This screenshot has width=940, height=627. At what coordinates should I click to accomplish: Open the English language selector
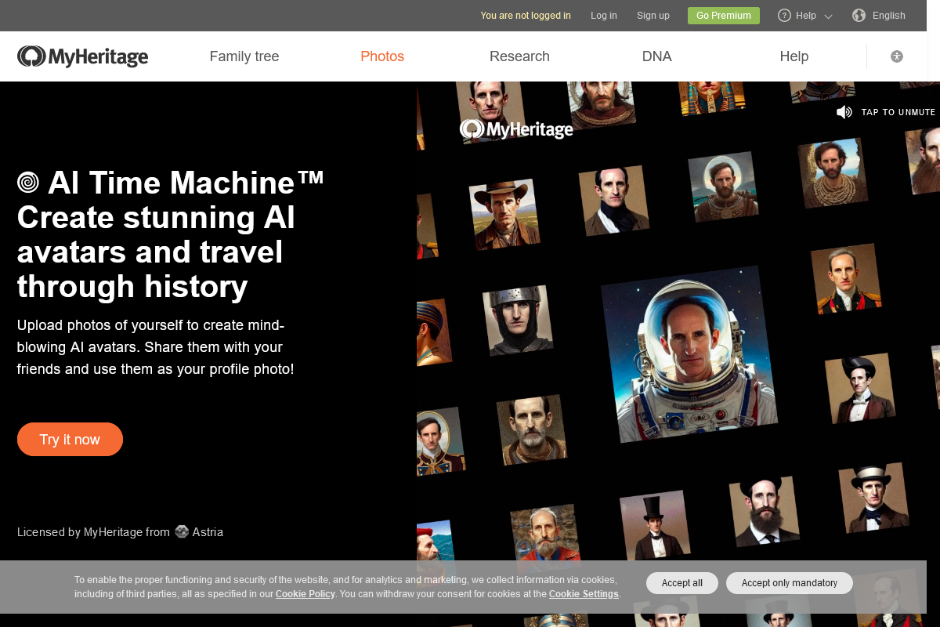click(889, 16)
